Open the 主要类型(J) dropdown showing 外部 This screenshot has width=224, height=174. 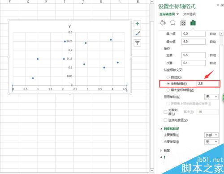211,135
